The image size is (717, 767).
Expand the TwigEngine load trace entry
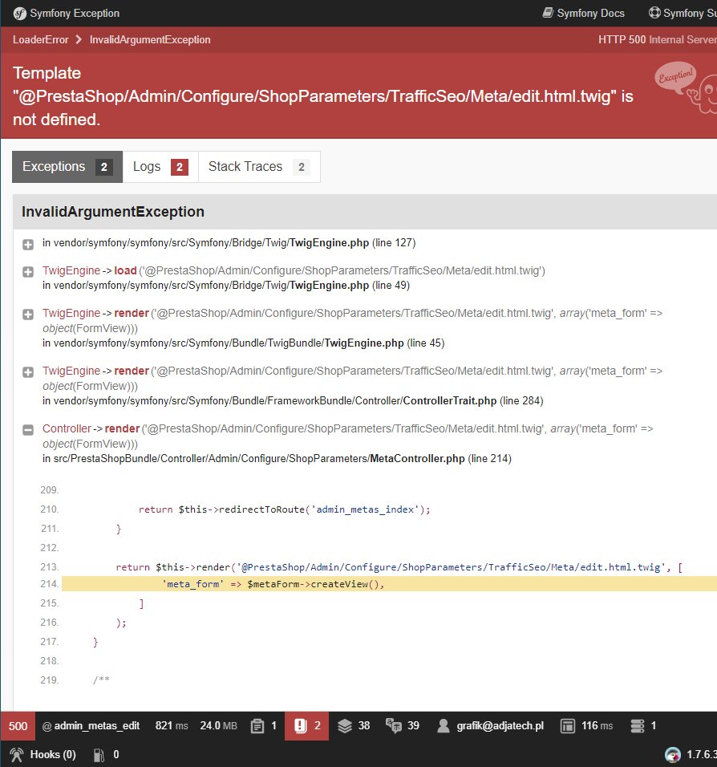(28, 272)
